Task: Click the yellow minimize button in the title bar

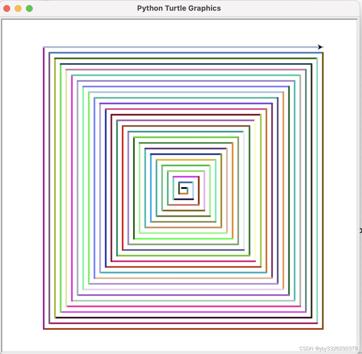Action: point(18,8)
